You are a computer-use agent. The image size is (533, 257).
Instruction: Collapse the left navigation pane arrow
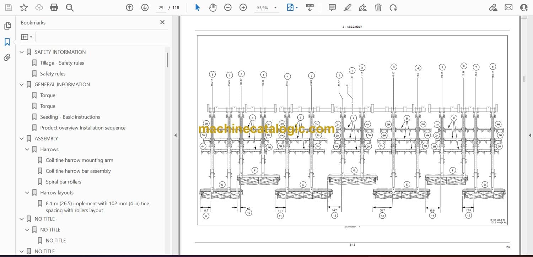(x=175, y=135)
